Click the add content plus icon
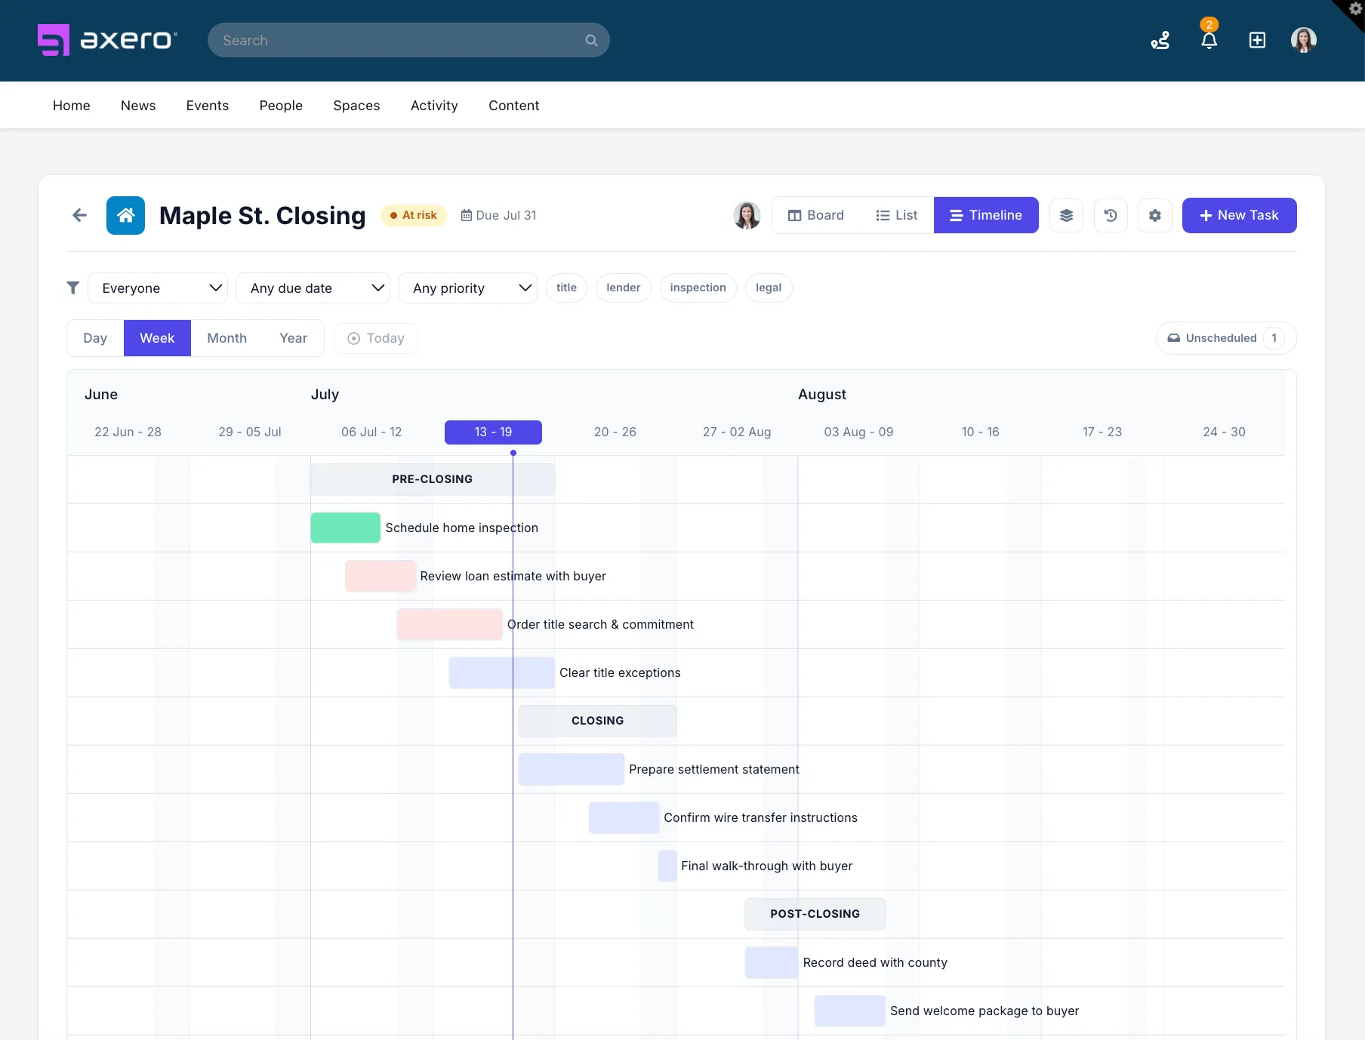This screenshot has height=1040, width=1365. 1257,40
